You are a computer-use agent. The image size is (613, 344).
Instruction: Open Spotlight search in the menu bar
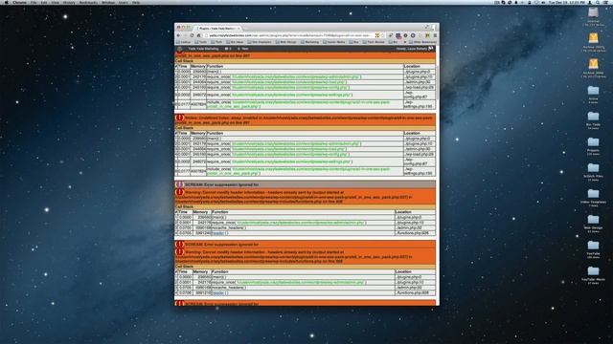pos(598,2)
